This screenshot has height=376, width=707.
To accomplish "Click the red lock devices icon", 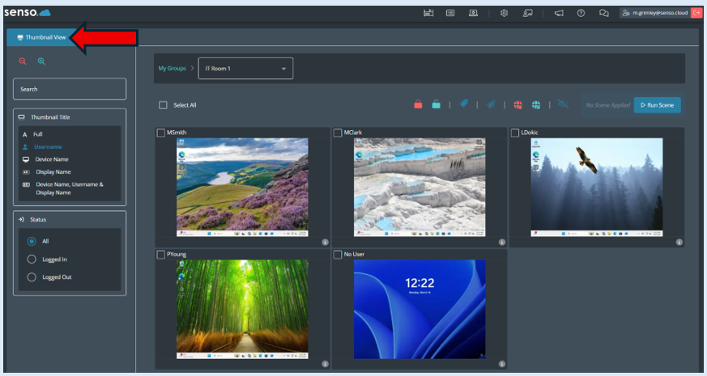I will 418,104.
